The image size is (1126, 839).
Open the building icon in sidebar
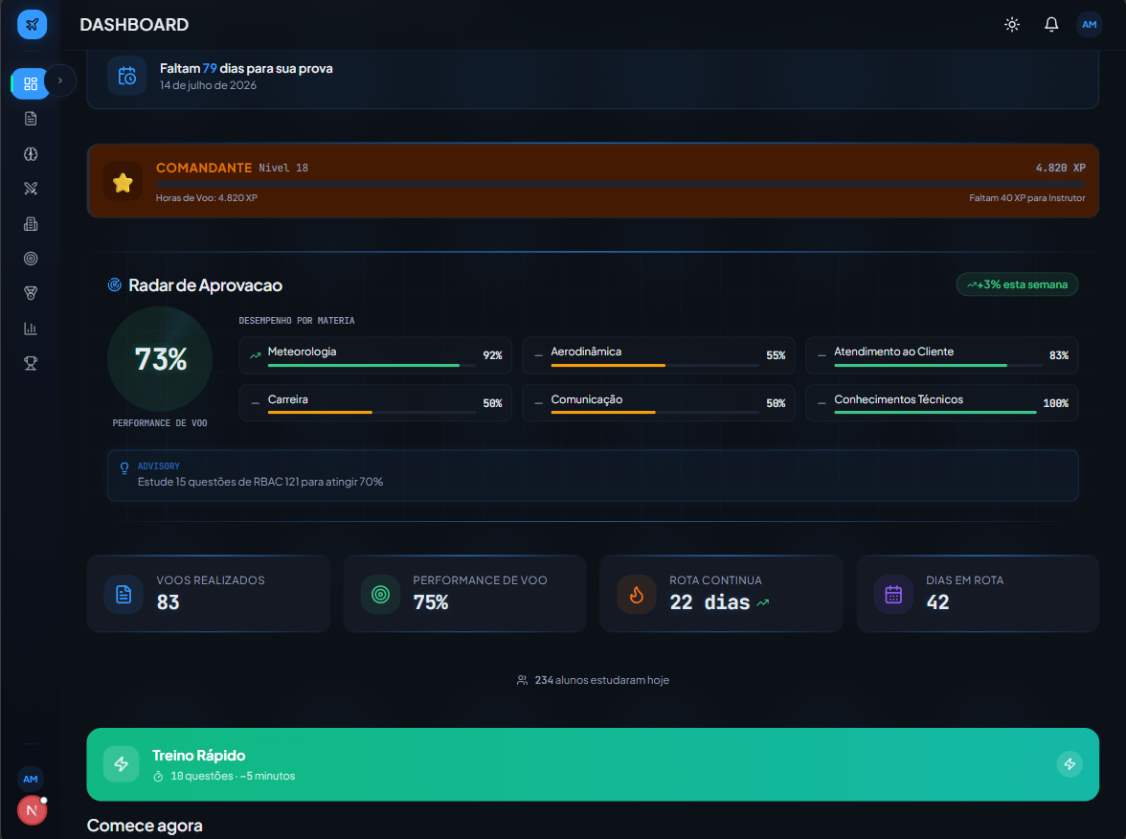click(31, 223)
